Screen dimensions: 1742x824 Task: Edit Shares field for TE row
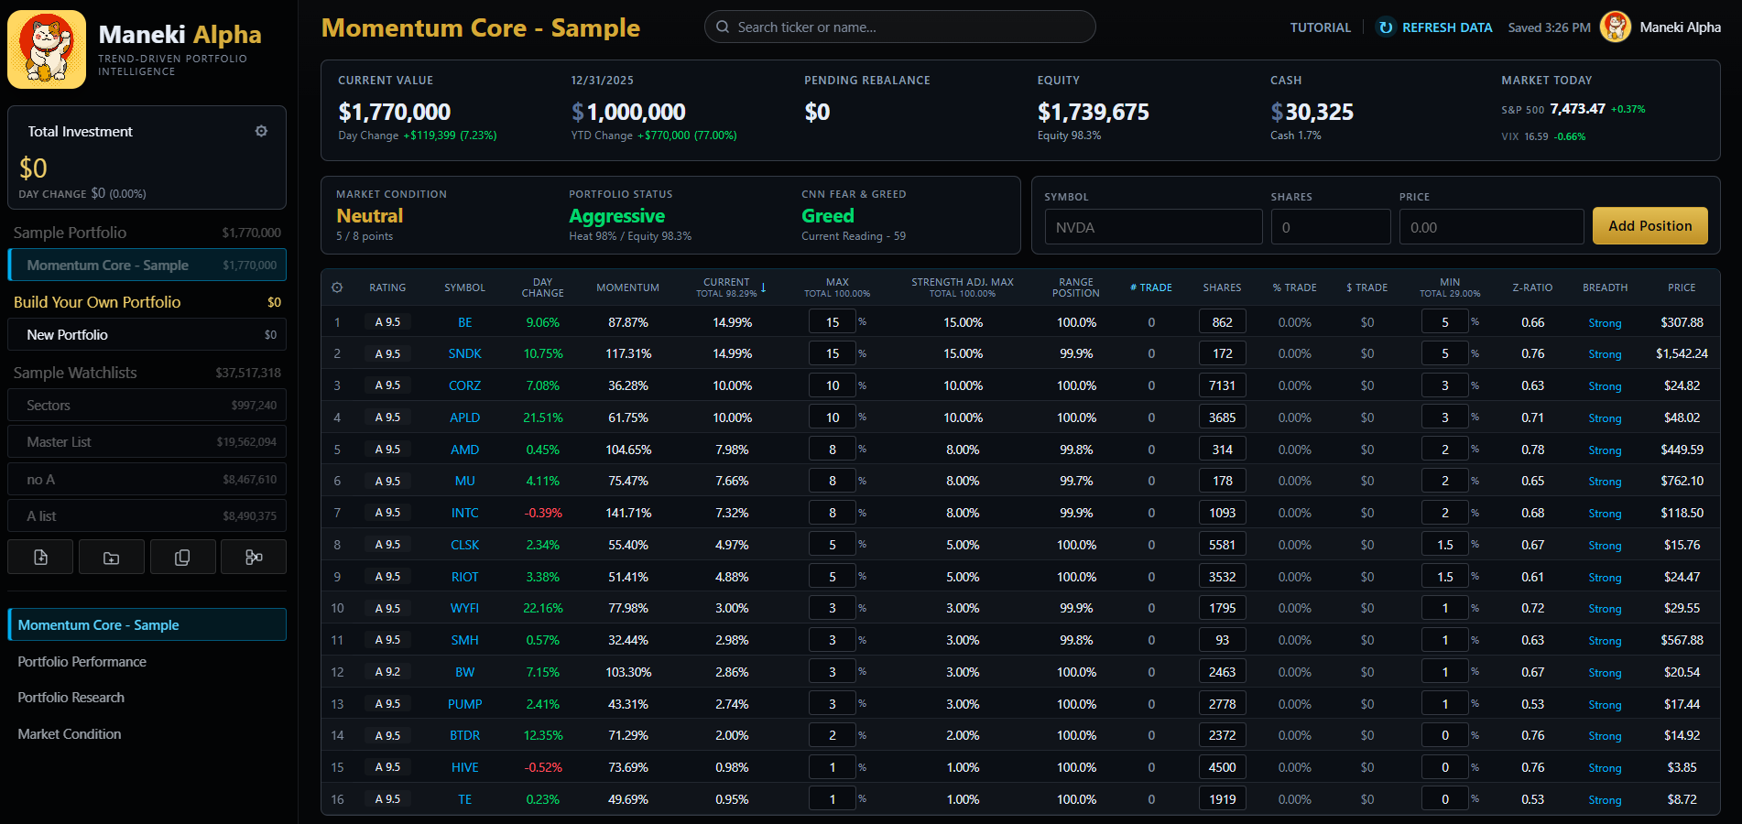pyautogui.click(x=1222, y=799)
